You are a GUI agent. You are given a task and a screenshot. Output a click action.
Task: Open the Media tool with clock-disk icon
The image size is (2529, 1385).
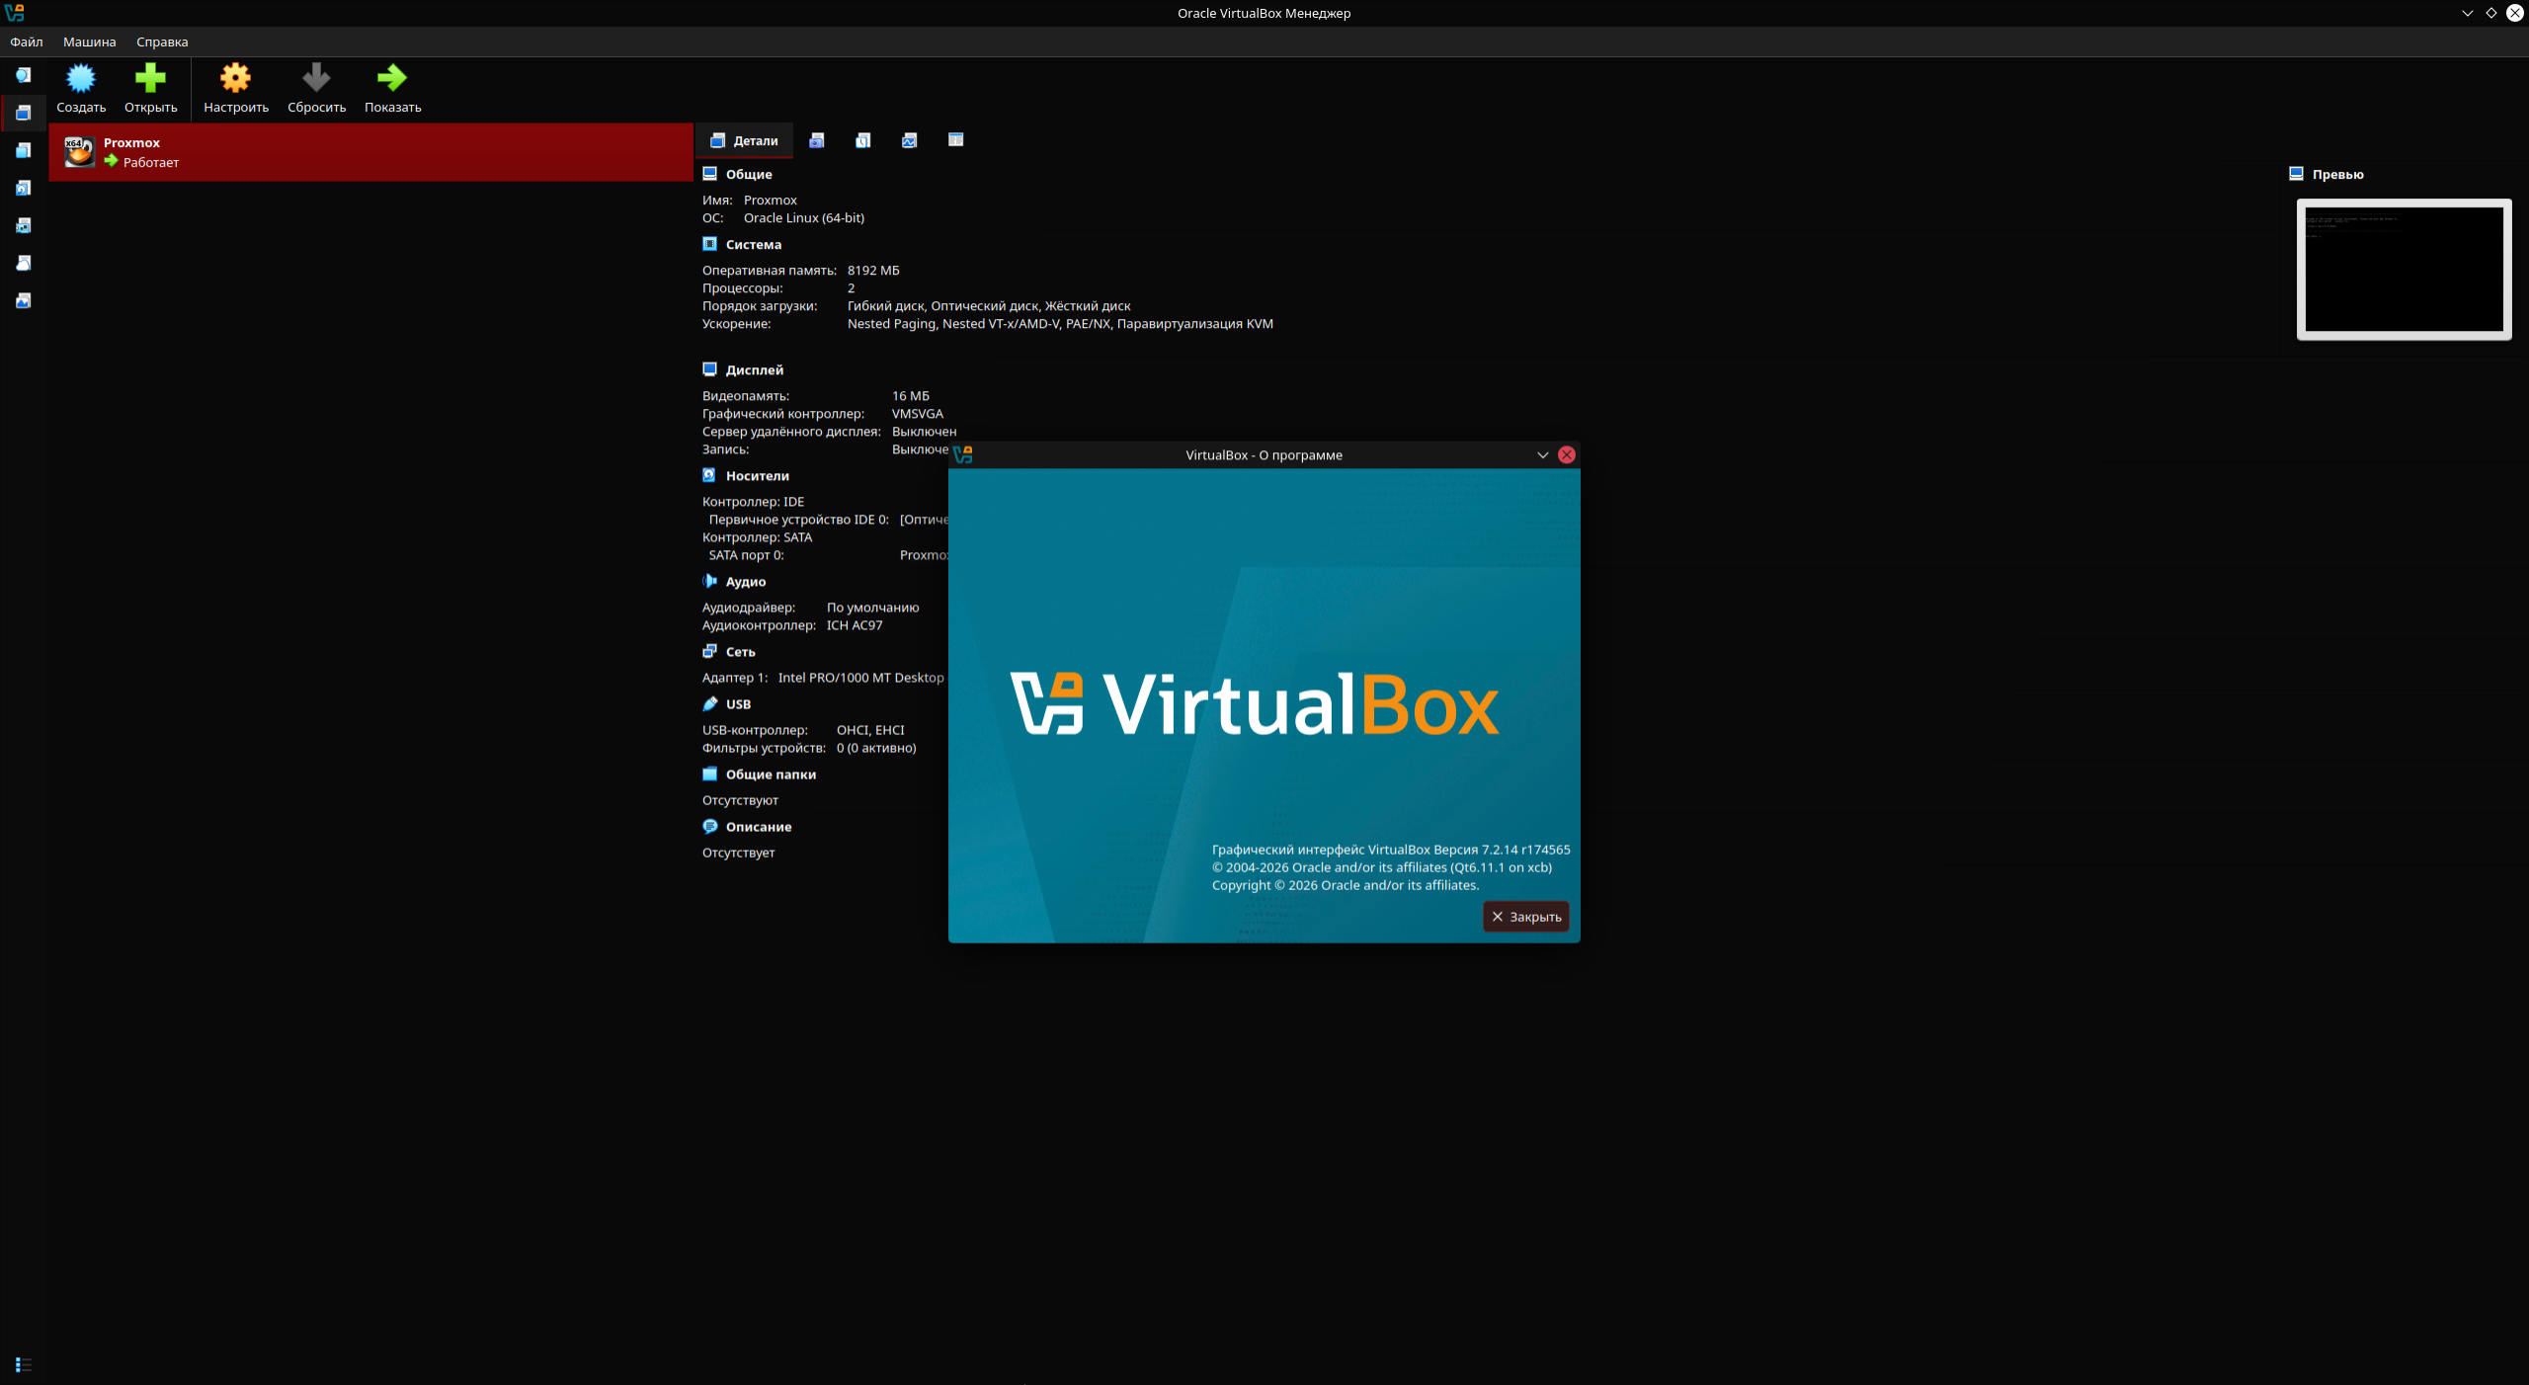point(24,188)
